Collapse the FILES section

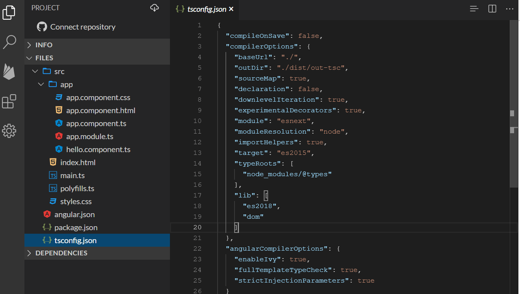coord(44,58)
